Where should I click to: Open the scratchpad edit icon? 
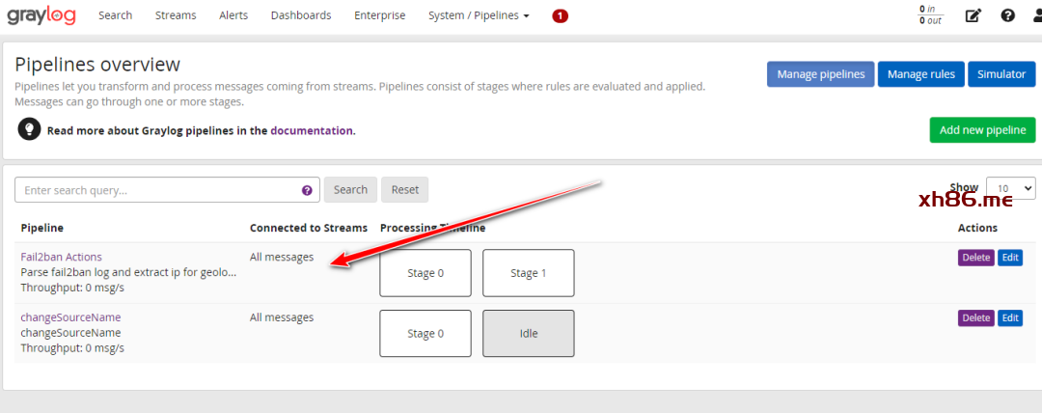(973, 15)
